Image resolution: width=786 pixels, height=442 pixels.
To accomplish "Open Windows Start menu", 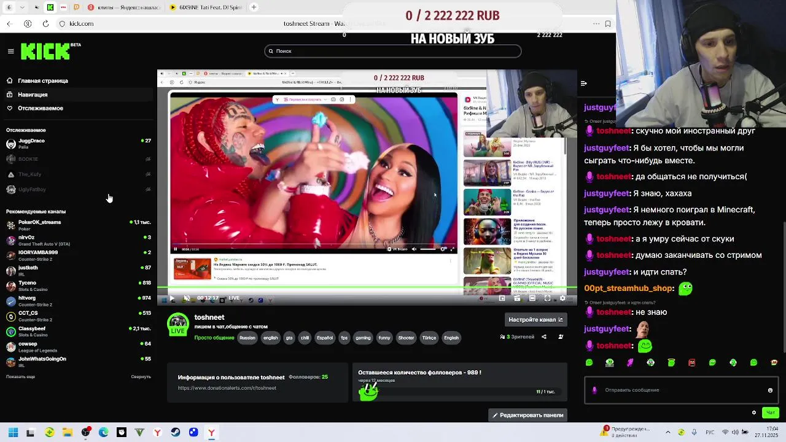I will (x=13, y=432).
